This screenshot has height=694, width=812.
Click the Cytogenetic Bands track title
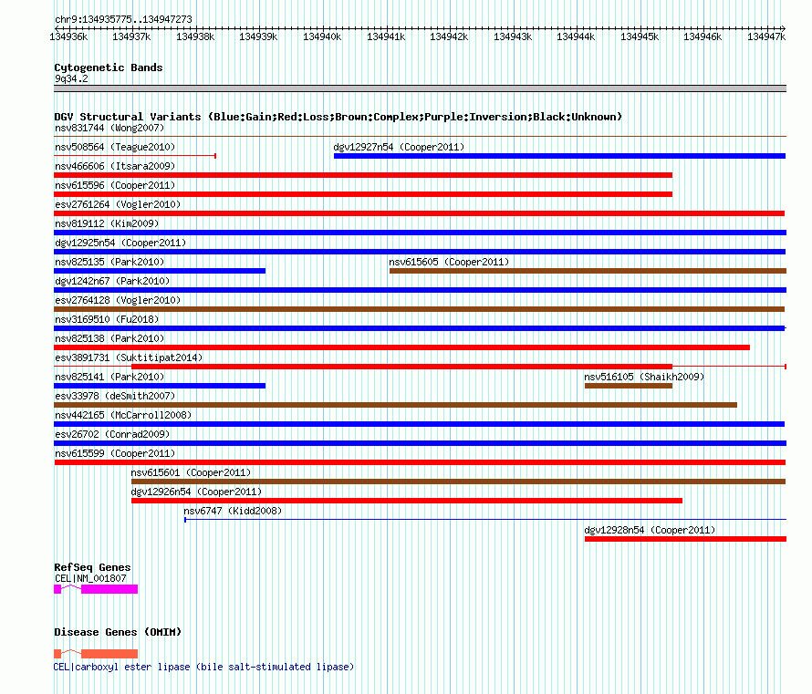coord(109,67)
